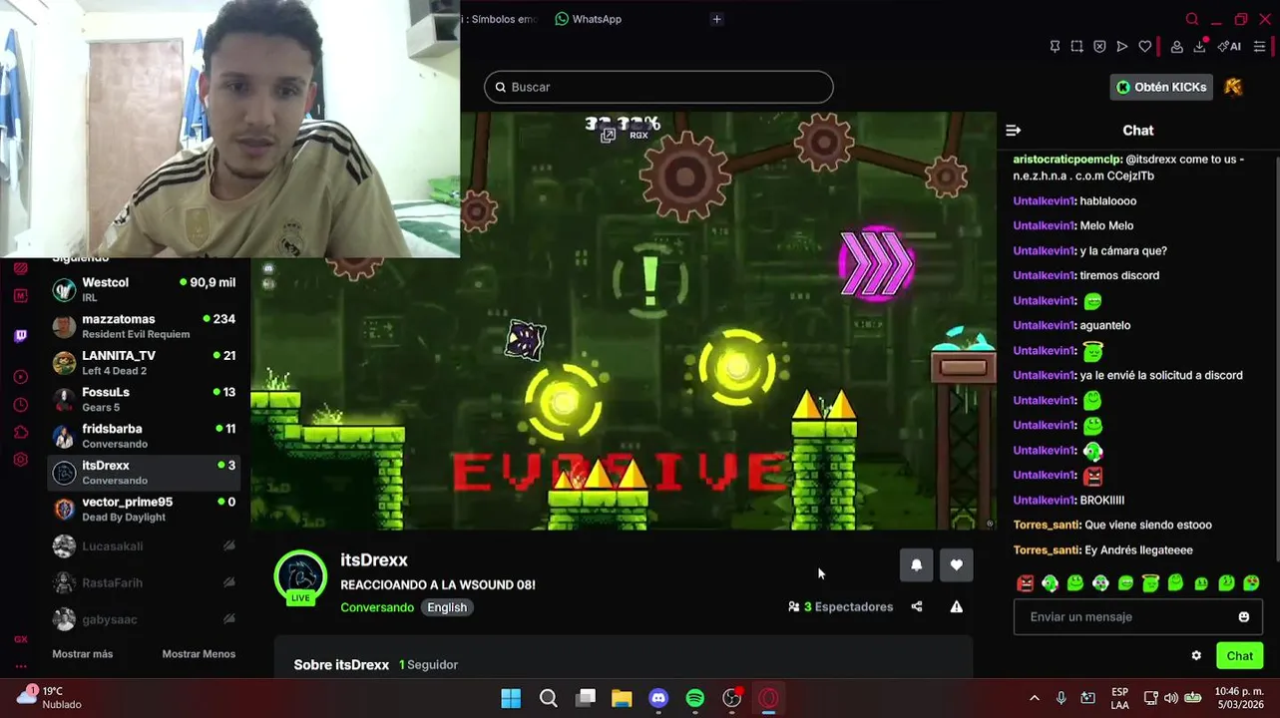Switch to the WhatsApp browser tab

(589, 19)
